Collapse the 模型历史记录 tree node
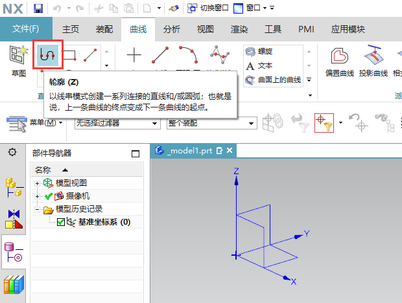 37,210
